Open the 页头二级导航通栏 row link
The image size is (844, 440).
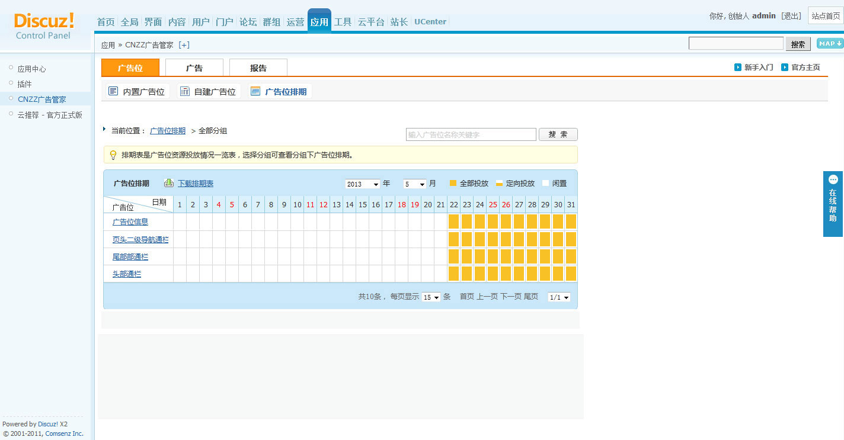coord(140,240)
